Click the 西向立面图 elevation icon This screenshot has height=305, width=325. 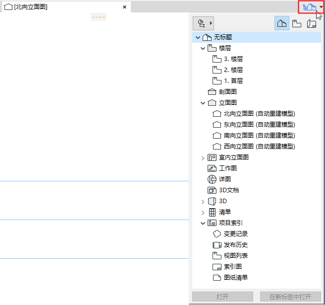(217, 146)
